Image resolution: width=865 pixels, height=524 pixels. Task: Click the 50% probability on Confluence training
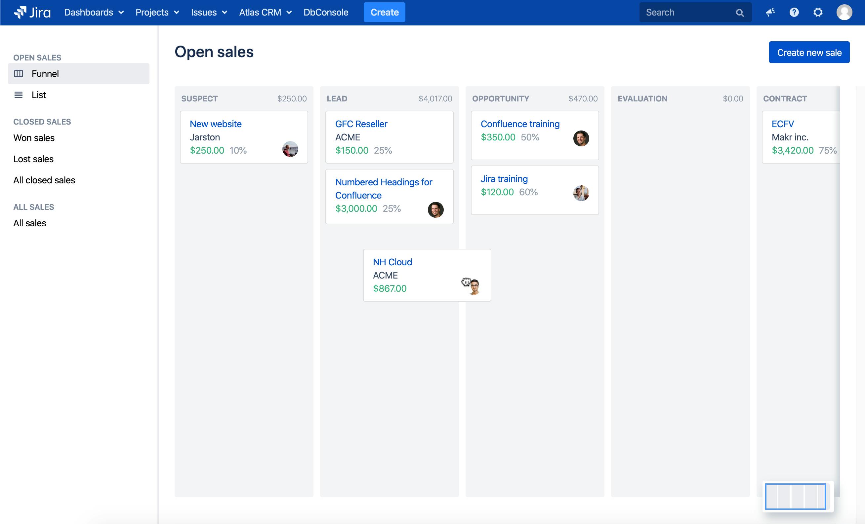530,137
